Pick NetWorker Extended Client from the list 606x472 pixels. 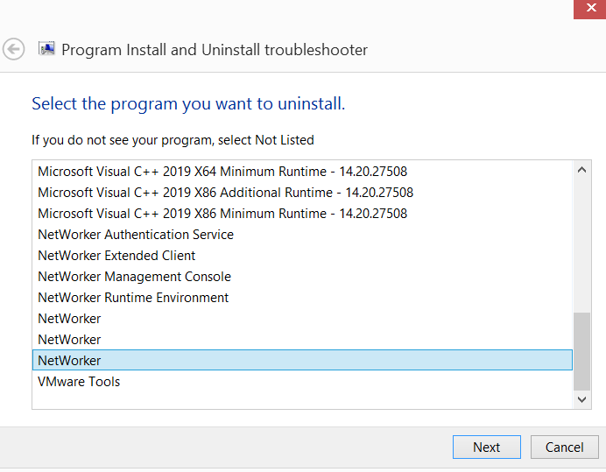point(116,256)
